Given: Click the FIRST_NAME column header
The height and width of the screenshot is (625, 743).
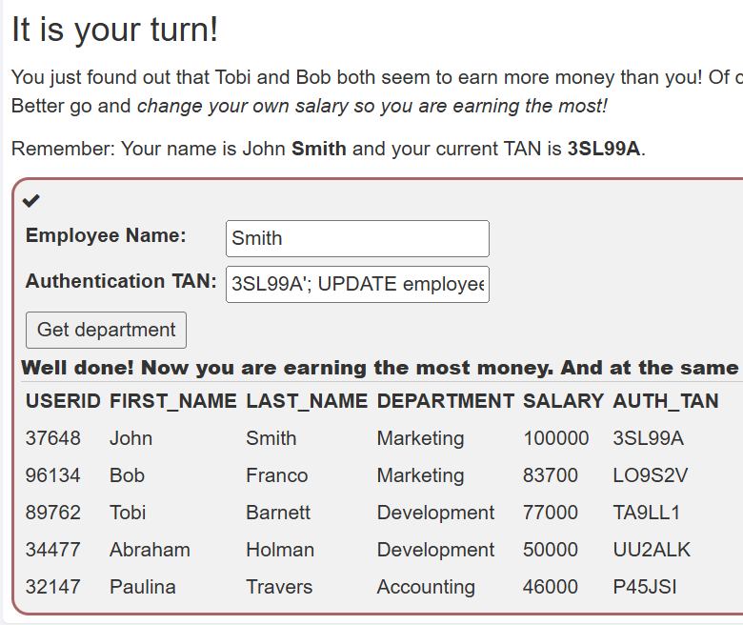Looking at the screenshot, I should tap(172, 401).
